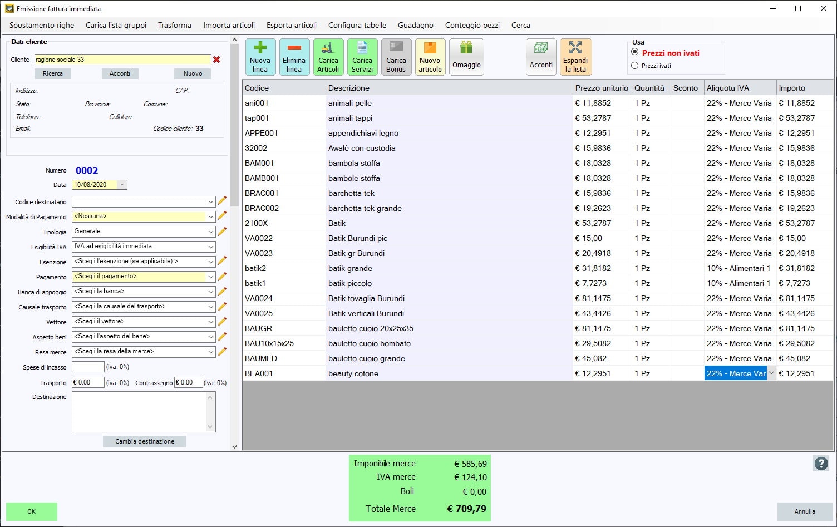Image resolution: width=837 pixels, height=527 pixels.
Task: Click the Trasporto amount field
Action: (x=88, y=382)
